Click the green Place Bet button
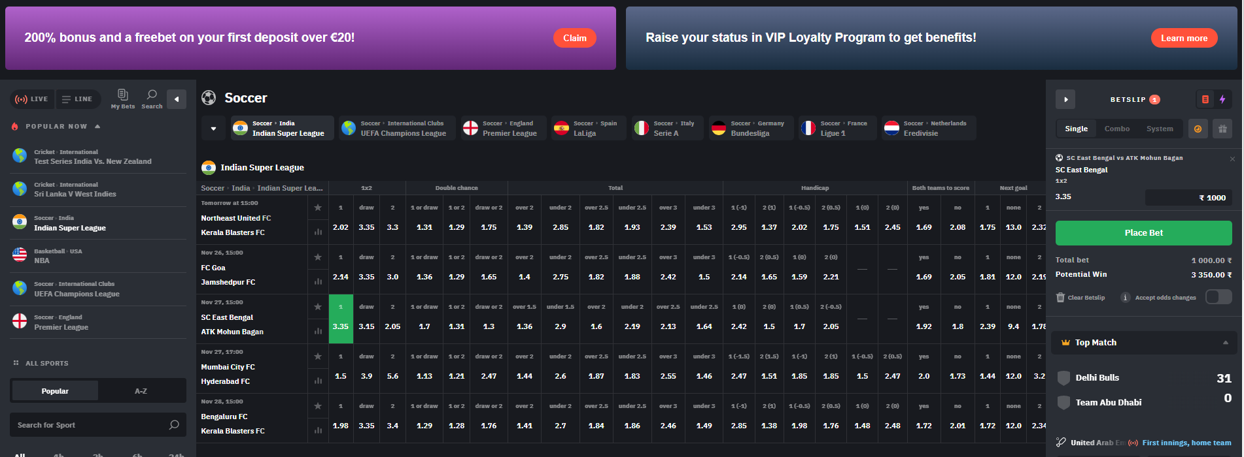The width and height of the screenshot is (1244, 457). pos(1143,233)
